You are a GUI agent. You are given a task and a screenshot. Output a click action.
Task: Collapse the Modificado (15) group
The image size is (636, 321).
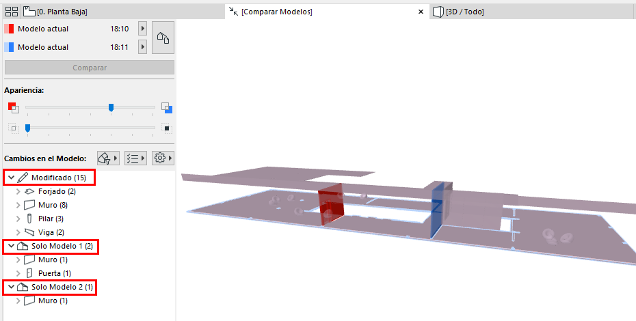pos(12,178)
